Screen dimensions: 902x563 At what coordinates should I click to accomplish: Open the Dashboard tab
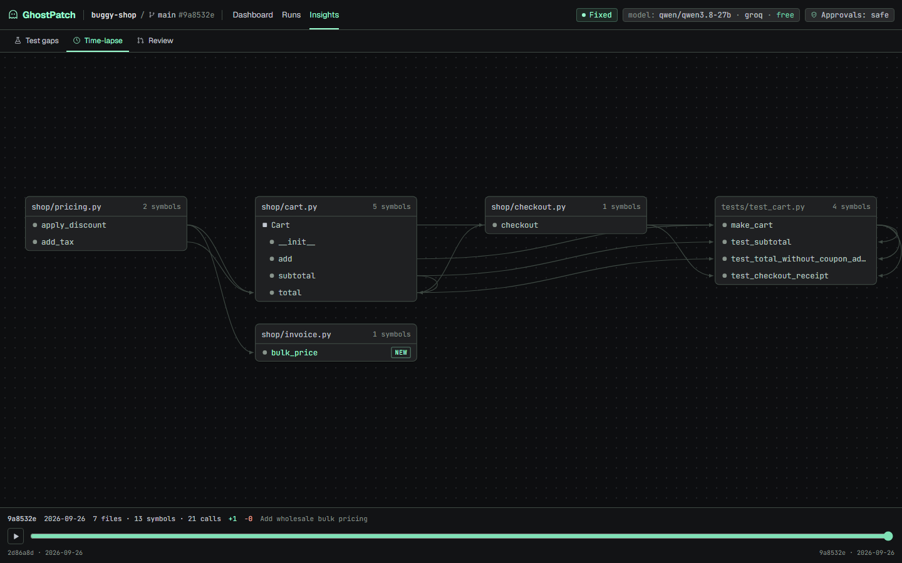252,15
